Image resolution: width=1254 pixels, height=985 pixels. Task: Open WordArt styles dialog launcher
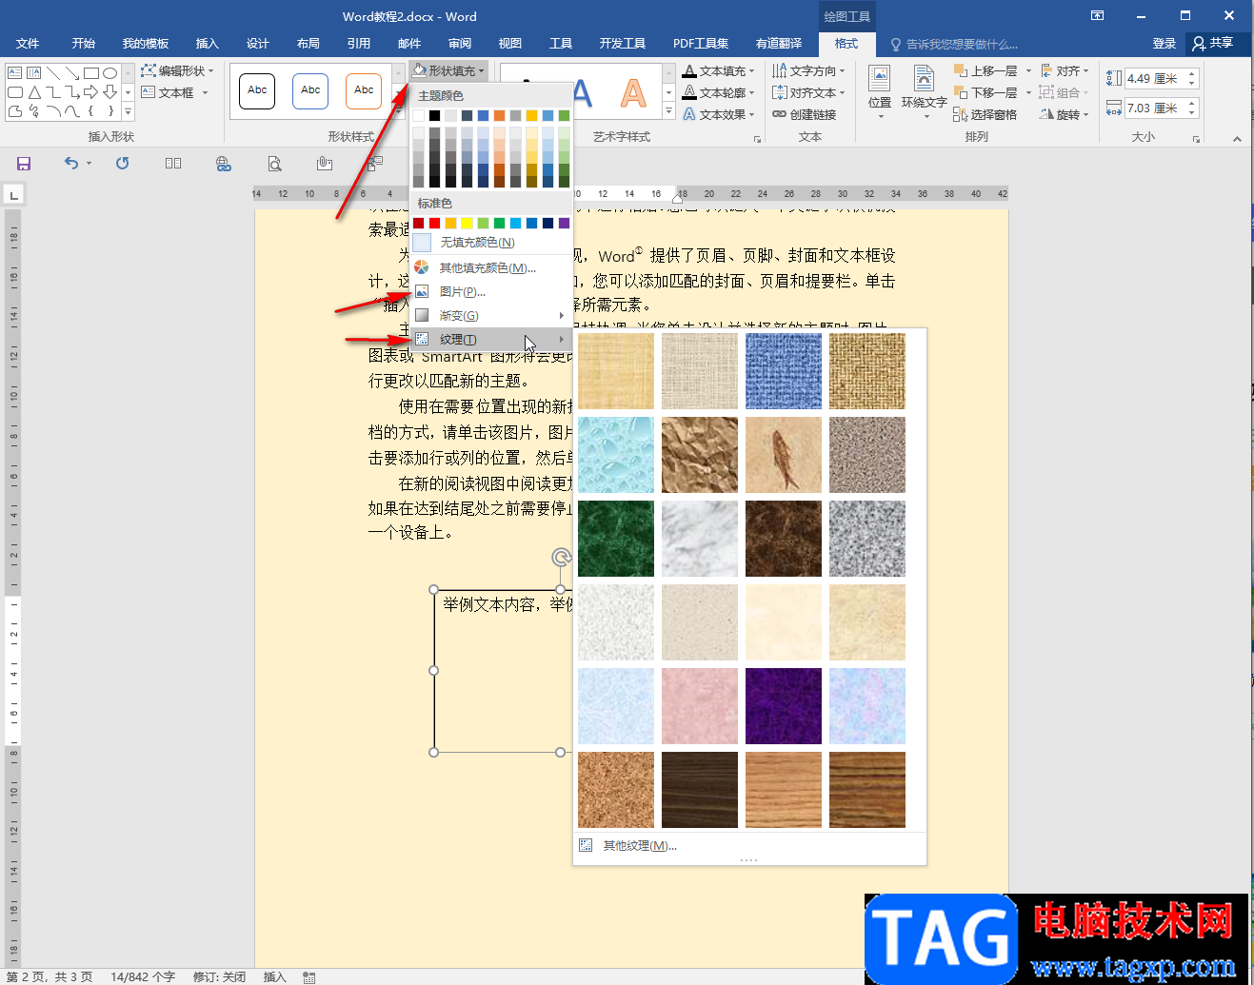point(758,139)
